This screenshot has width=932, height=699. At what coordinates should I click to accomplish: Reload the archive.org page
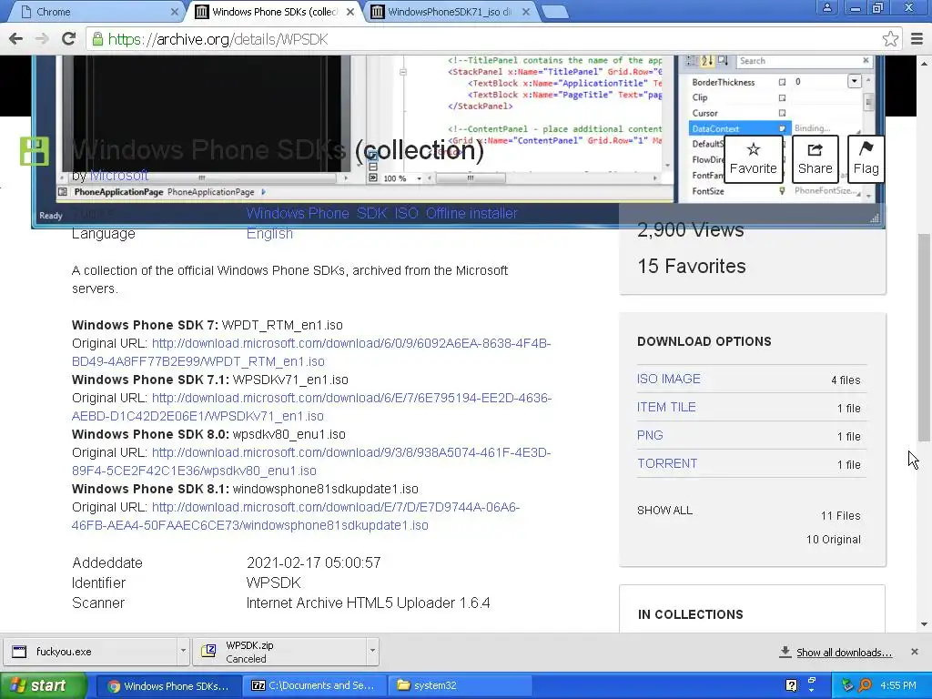pos(68,39)
